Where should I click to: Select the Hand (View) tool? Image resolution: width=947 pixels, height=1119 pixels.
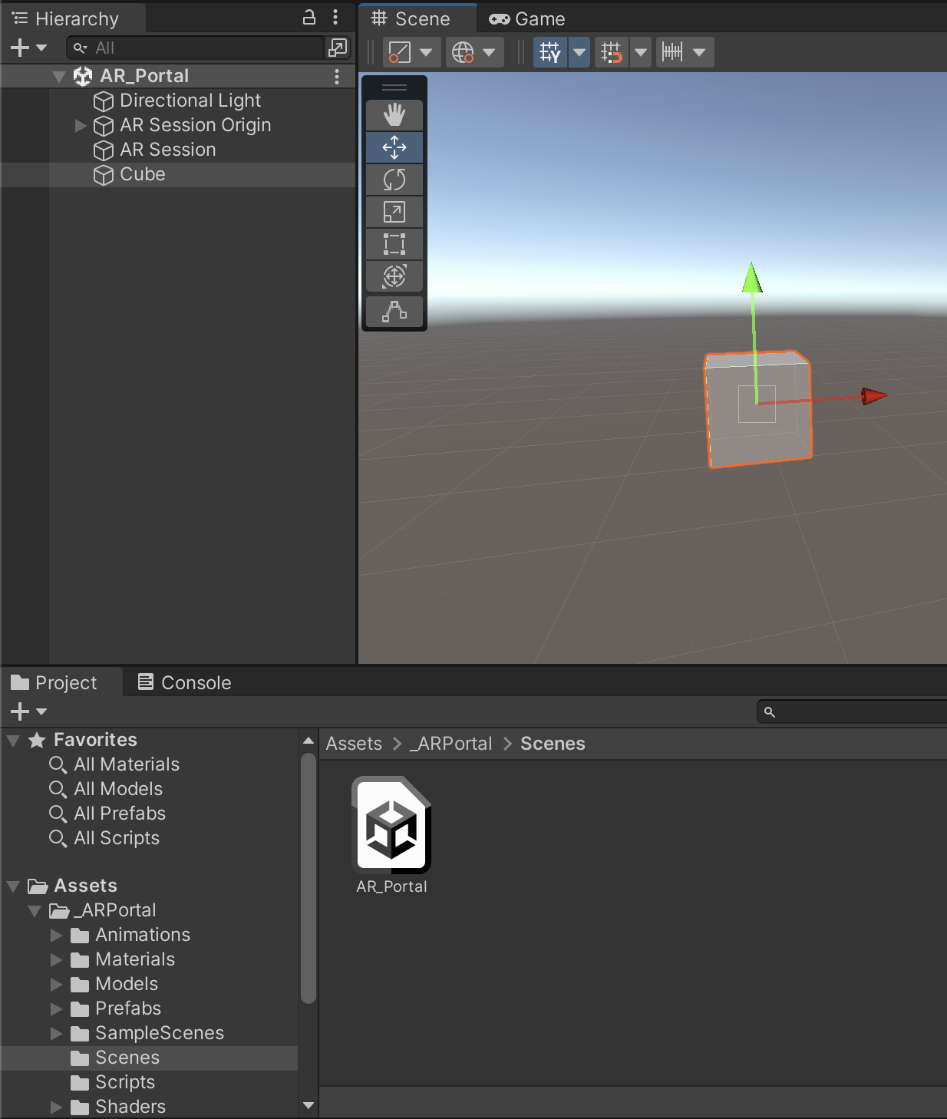[x=394, y=115]
